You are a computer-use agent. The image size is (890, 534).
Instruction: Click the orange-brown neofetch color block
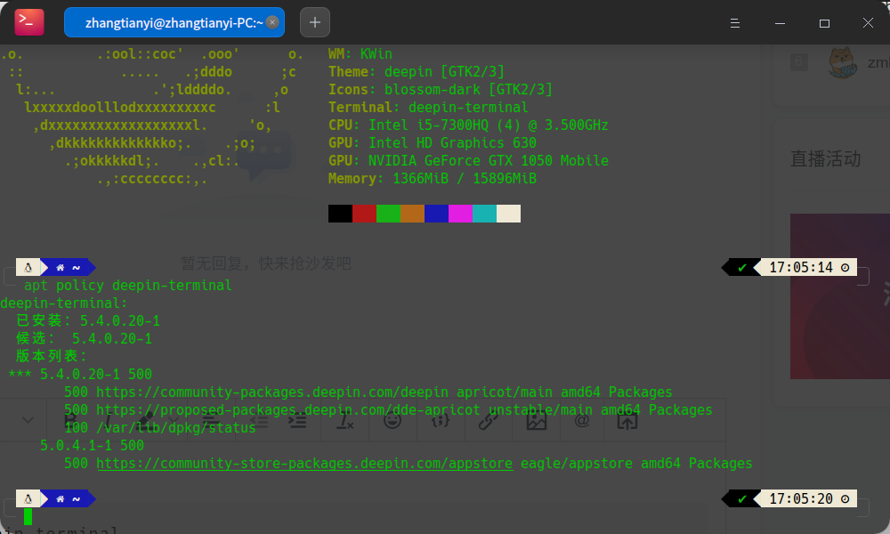(413, 214)
